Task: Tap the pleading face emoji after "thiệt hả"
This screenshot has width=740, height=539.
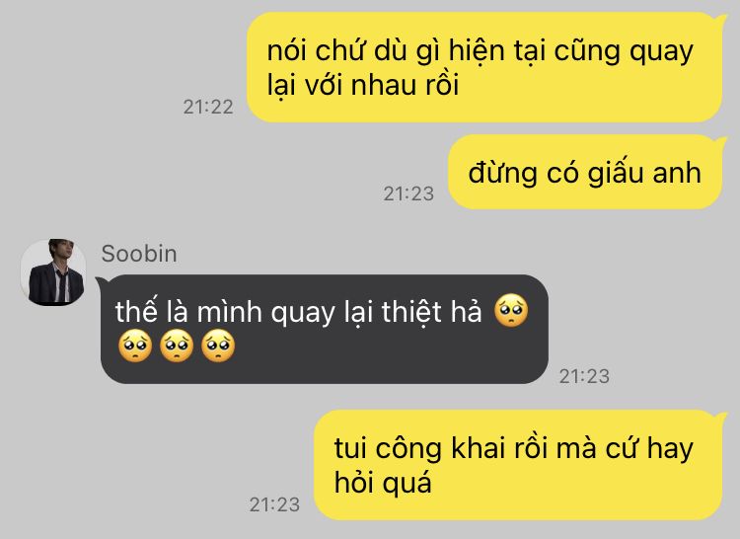Action: [x=511, y=311]
